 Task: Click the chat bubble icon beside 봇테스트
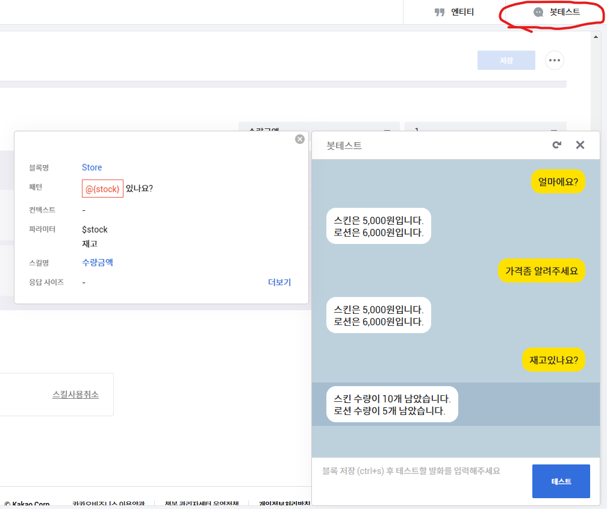tap(538, 13)
